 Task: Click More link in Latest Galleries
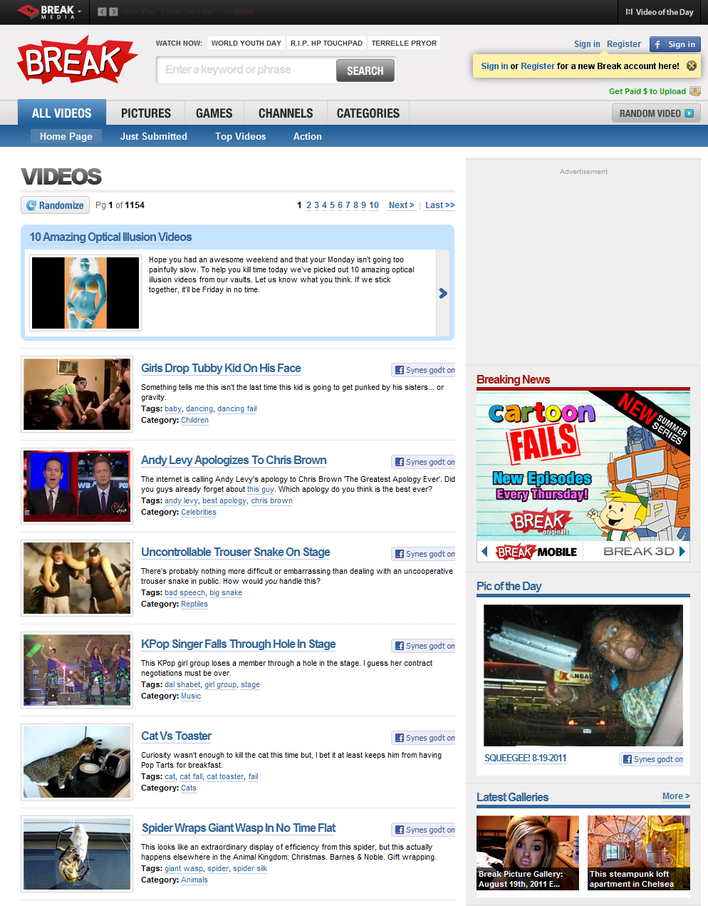[x=676, y=796]
